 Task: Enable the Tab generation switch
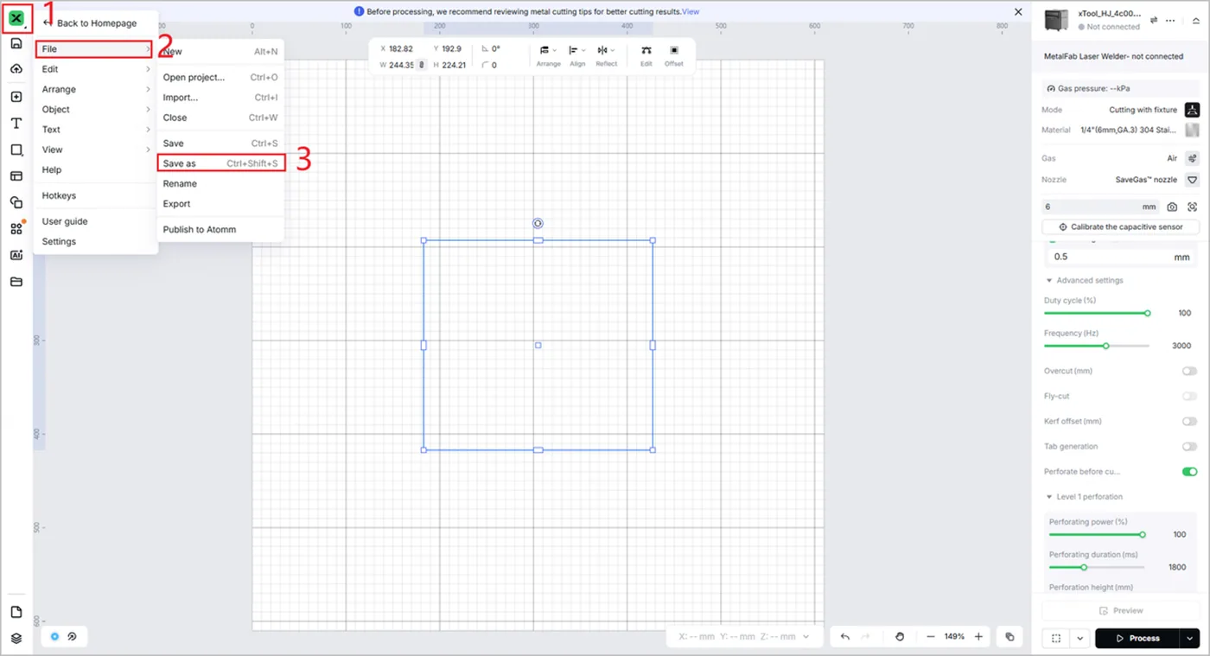click(x=1190, y=447)
